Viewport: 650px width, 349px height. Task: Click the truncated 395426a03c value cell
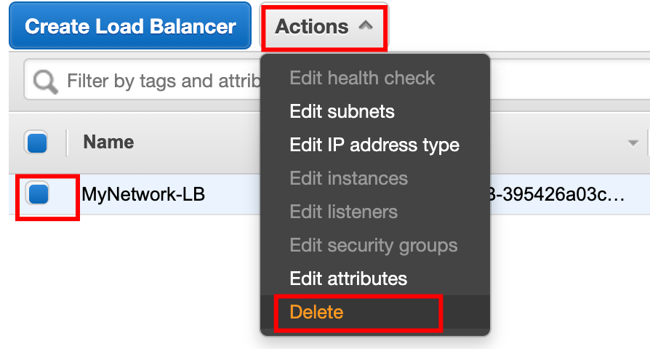558,194
